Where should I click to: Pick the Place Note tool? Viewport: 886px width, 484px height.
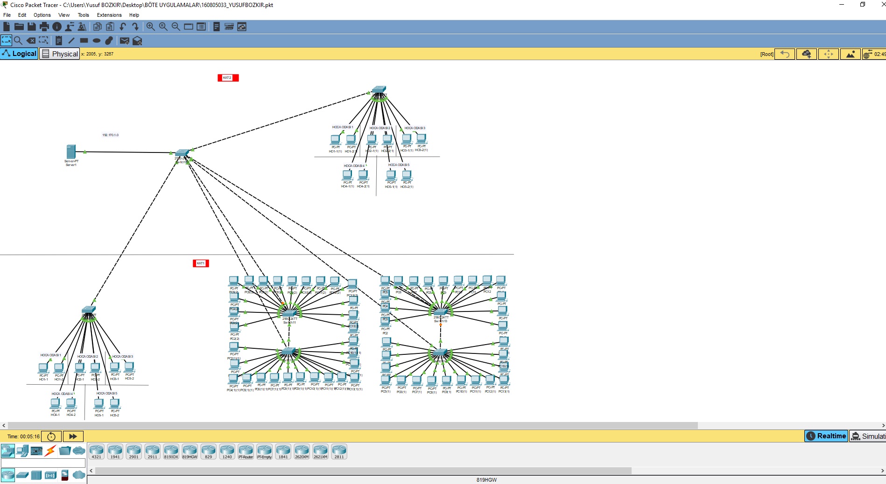[x=59, y=41]
